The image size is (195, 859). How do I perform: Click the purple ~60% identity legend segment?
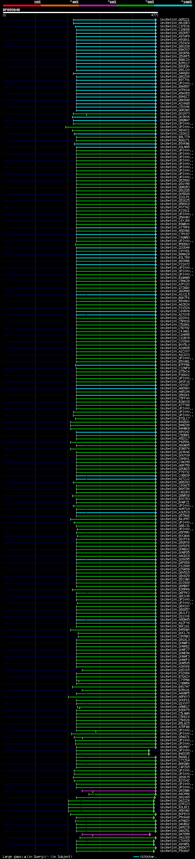pyautogui.click(x=98, y=5)
